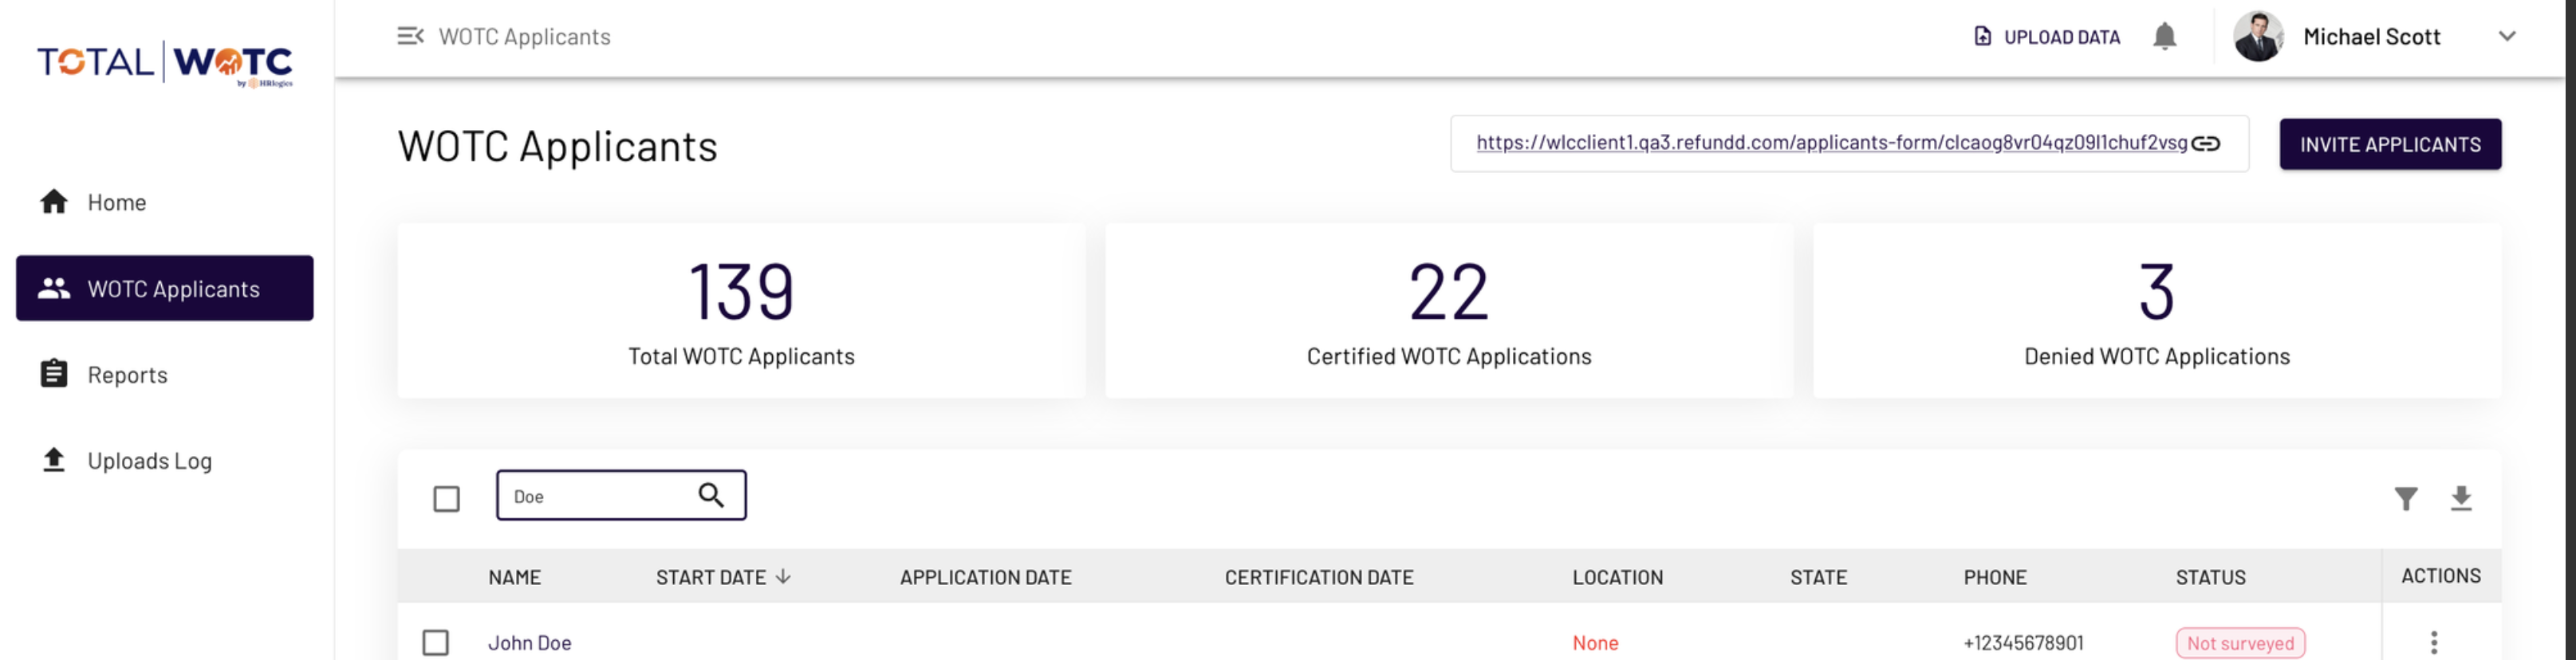The width and height of the screenshot is (2576, 660).
Task: Copy the applicant form link icon
Action: [2205, 143]
